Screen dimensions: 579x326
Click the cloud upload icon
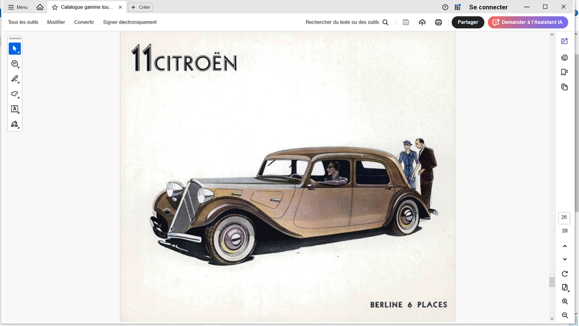(x=422, y=22)
